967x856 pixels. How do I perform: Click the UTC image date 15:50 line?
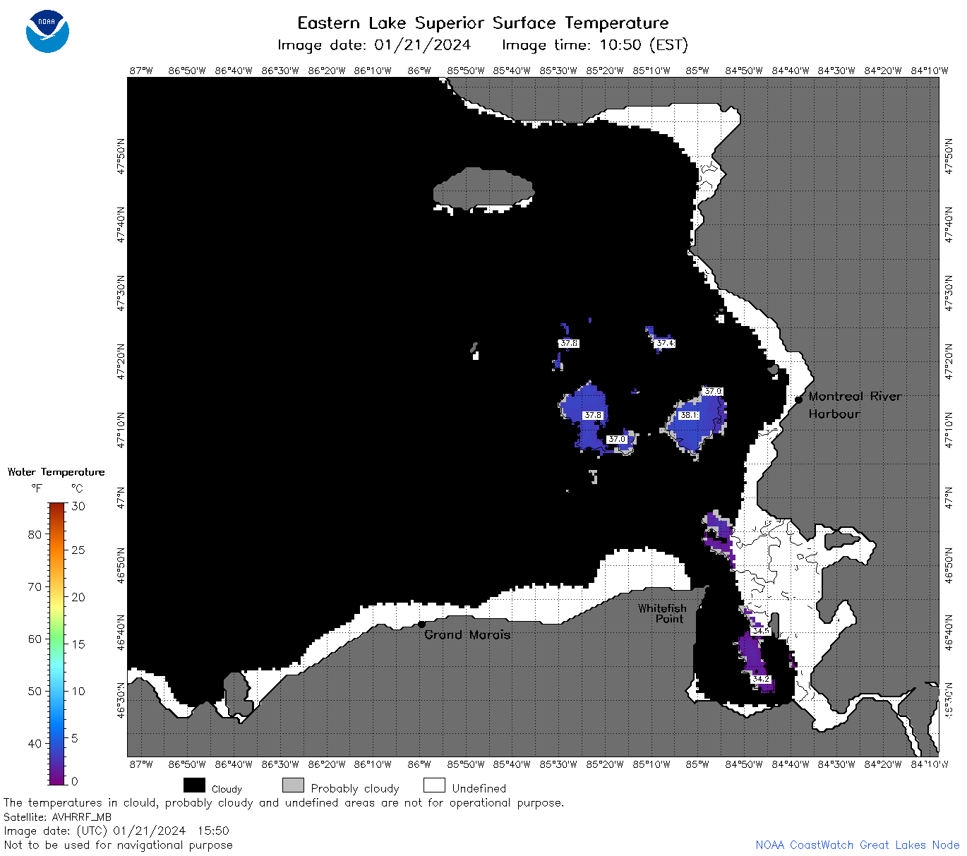116,831
